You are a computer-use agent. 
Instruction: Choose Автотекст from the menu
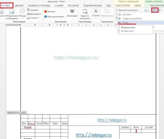(x=127, y=15)
